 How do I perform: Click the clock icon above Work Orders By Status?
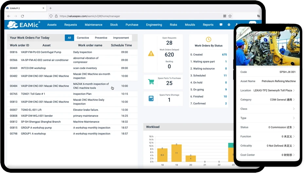pos(208,40)
